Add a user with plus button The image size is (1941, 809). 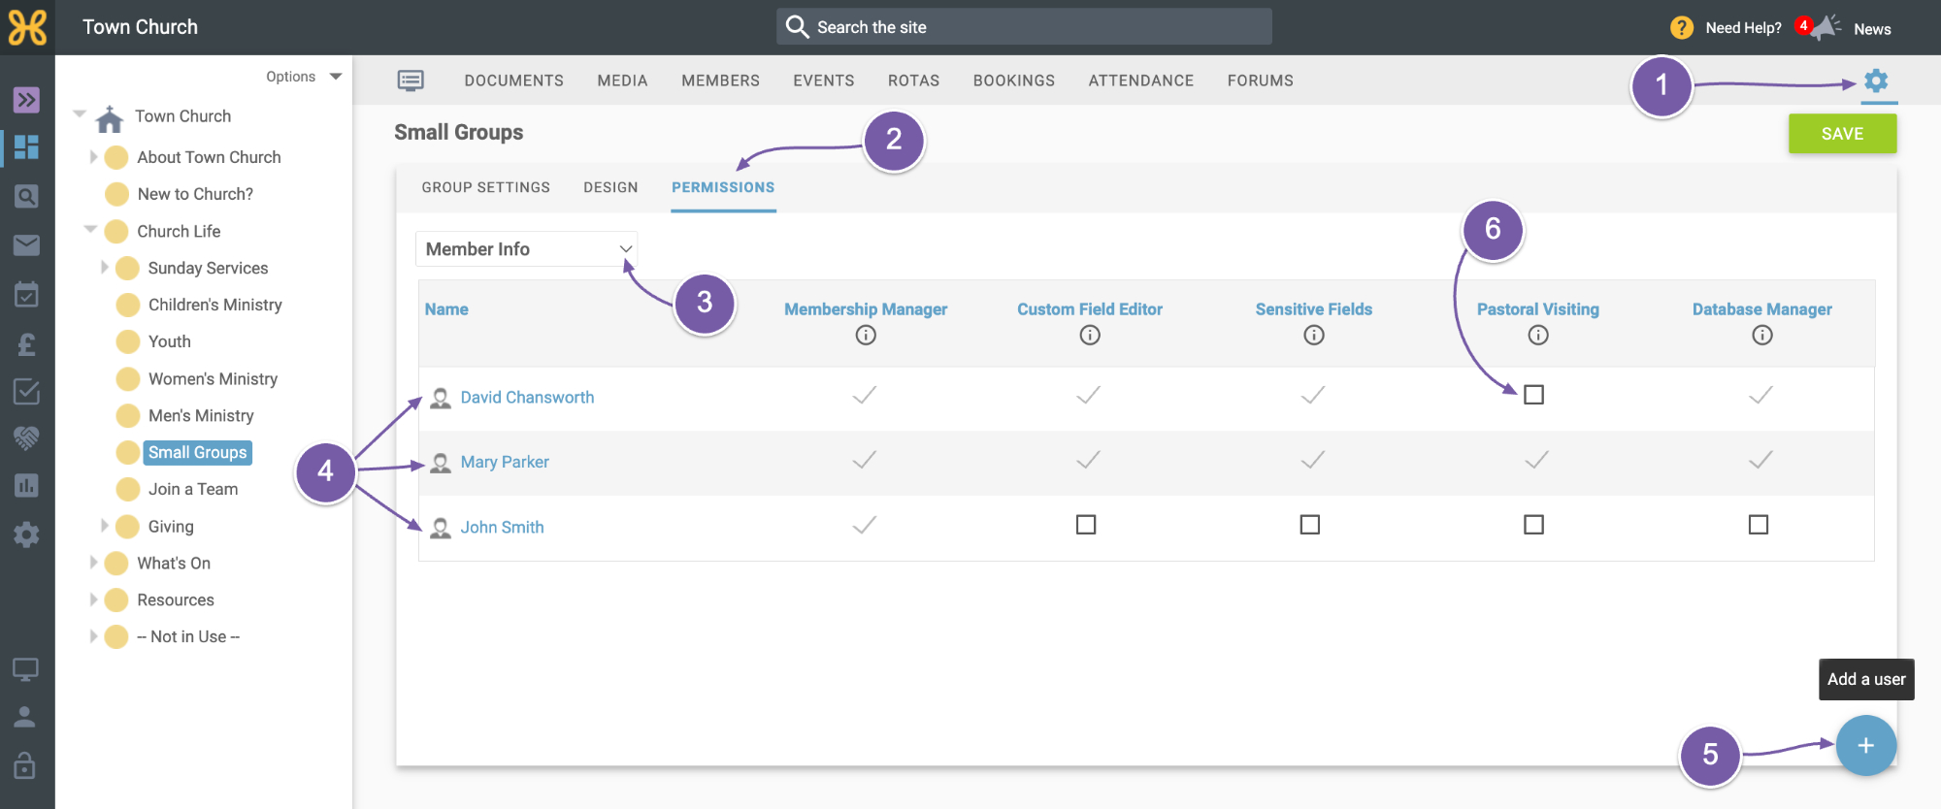(1865, 746)
